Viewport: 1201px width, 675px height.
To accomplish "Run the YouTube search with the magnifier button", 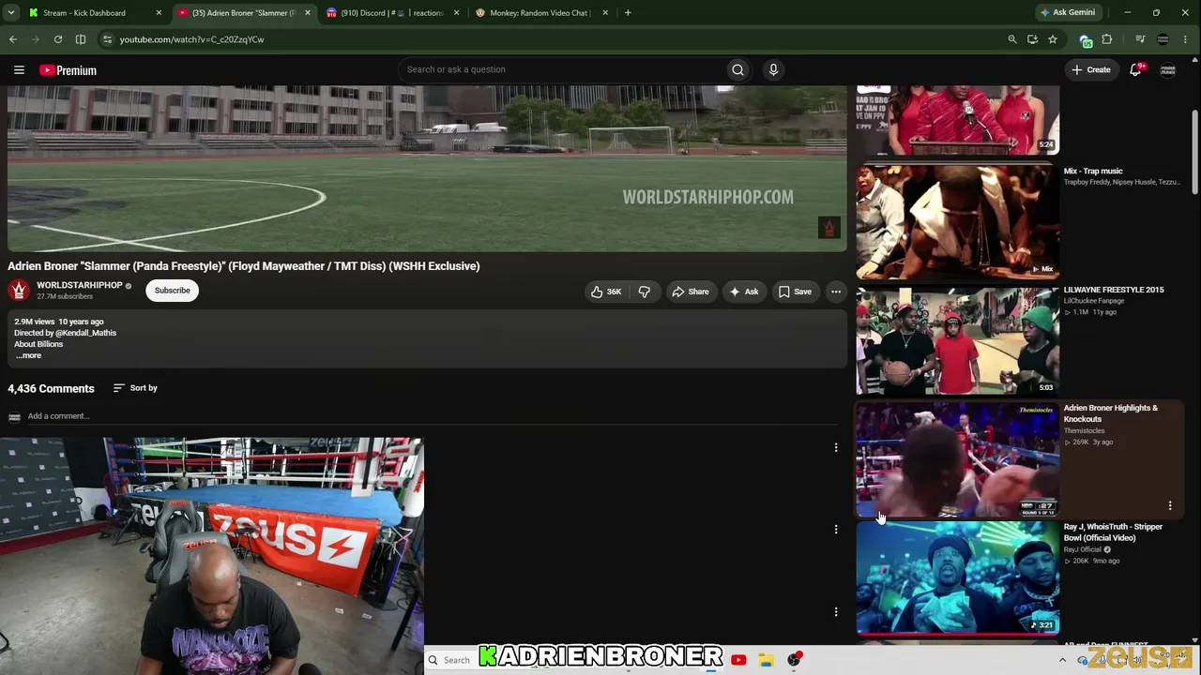I will [737, 69].
